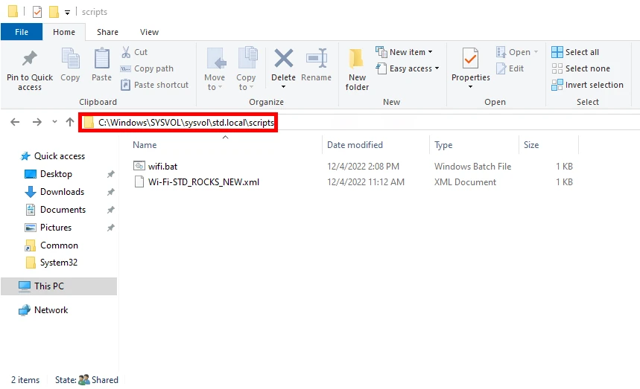Select the Wi-Fi-STD_ROCKS_NEW.xml file
The width and height of the screenshot is (640, 389).
[x=203, y=181]
